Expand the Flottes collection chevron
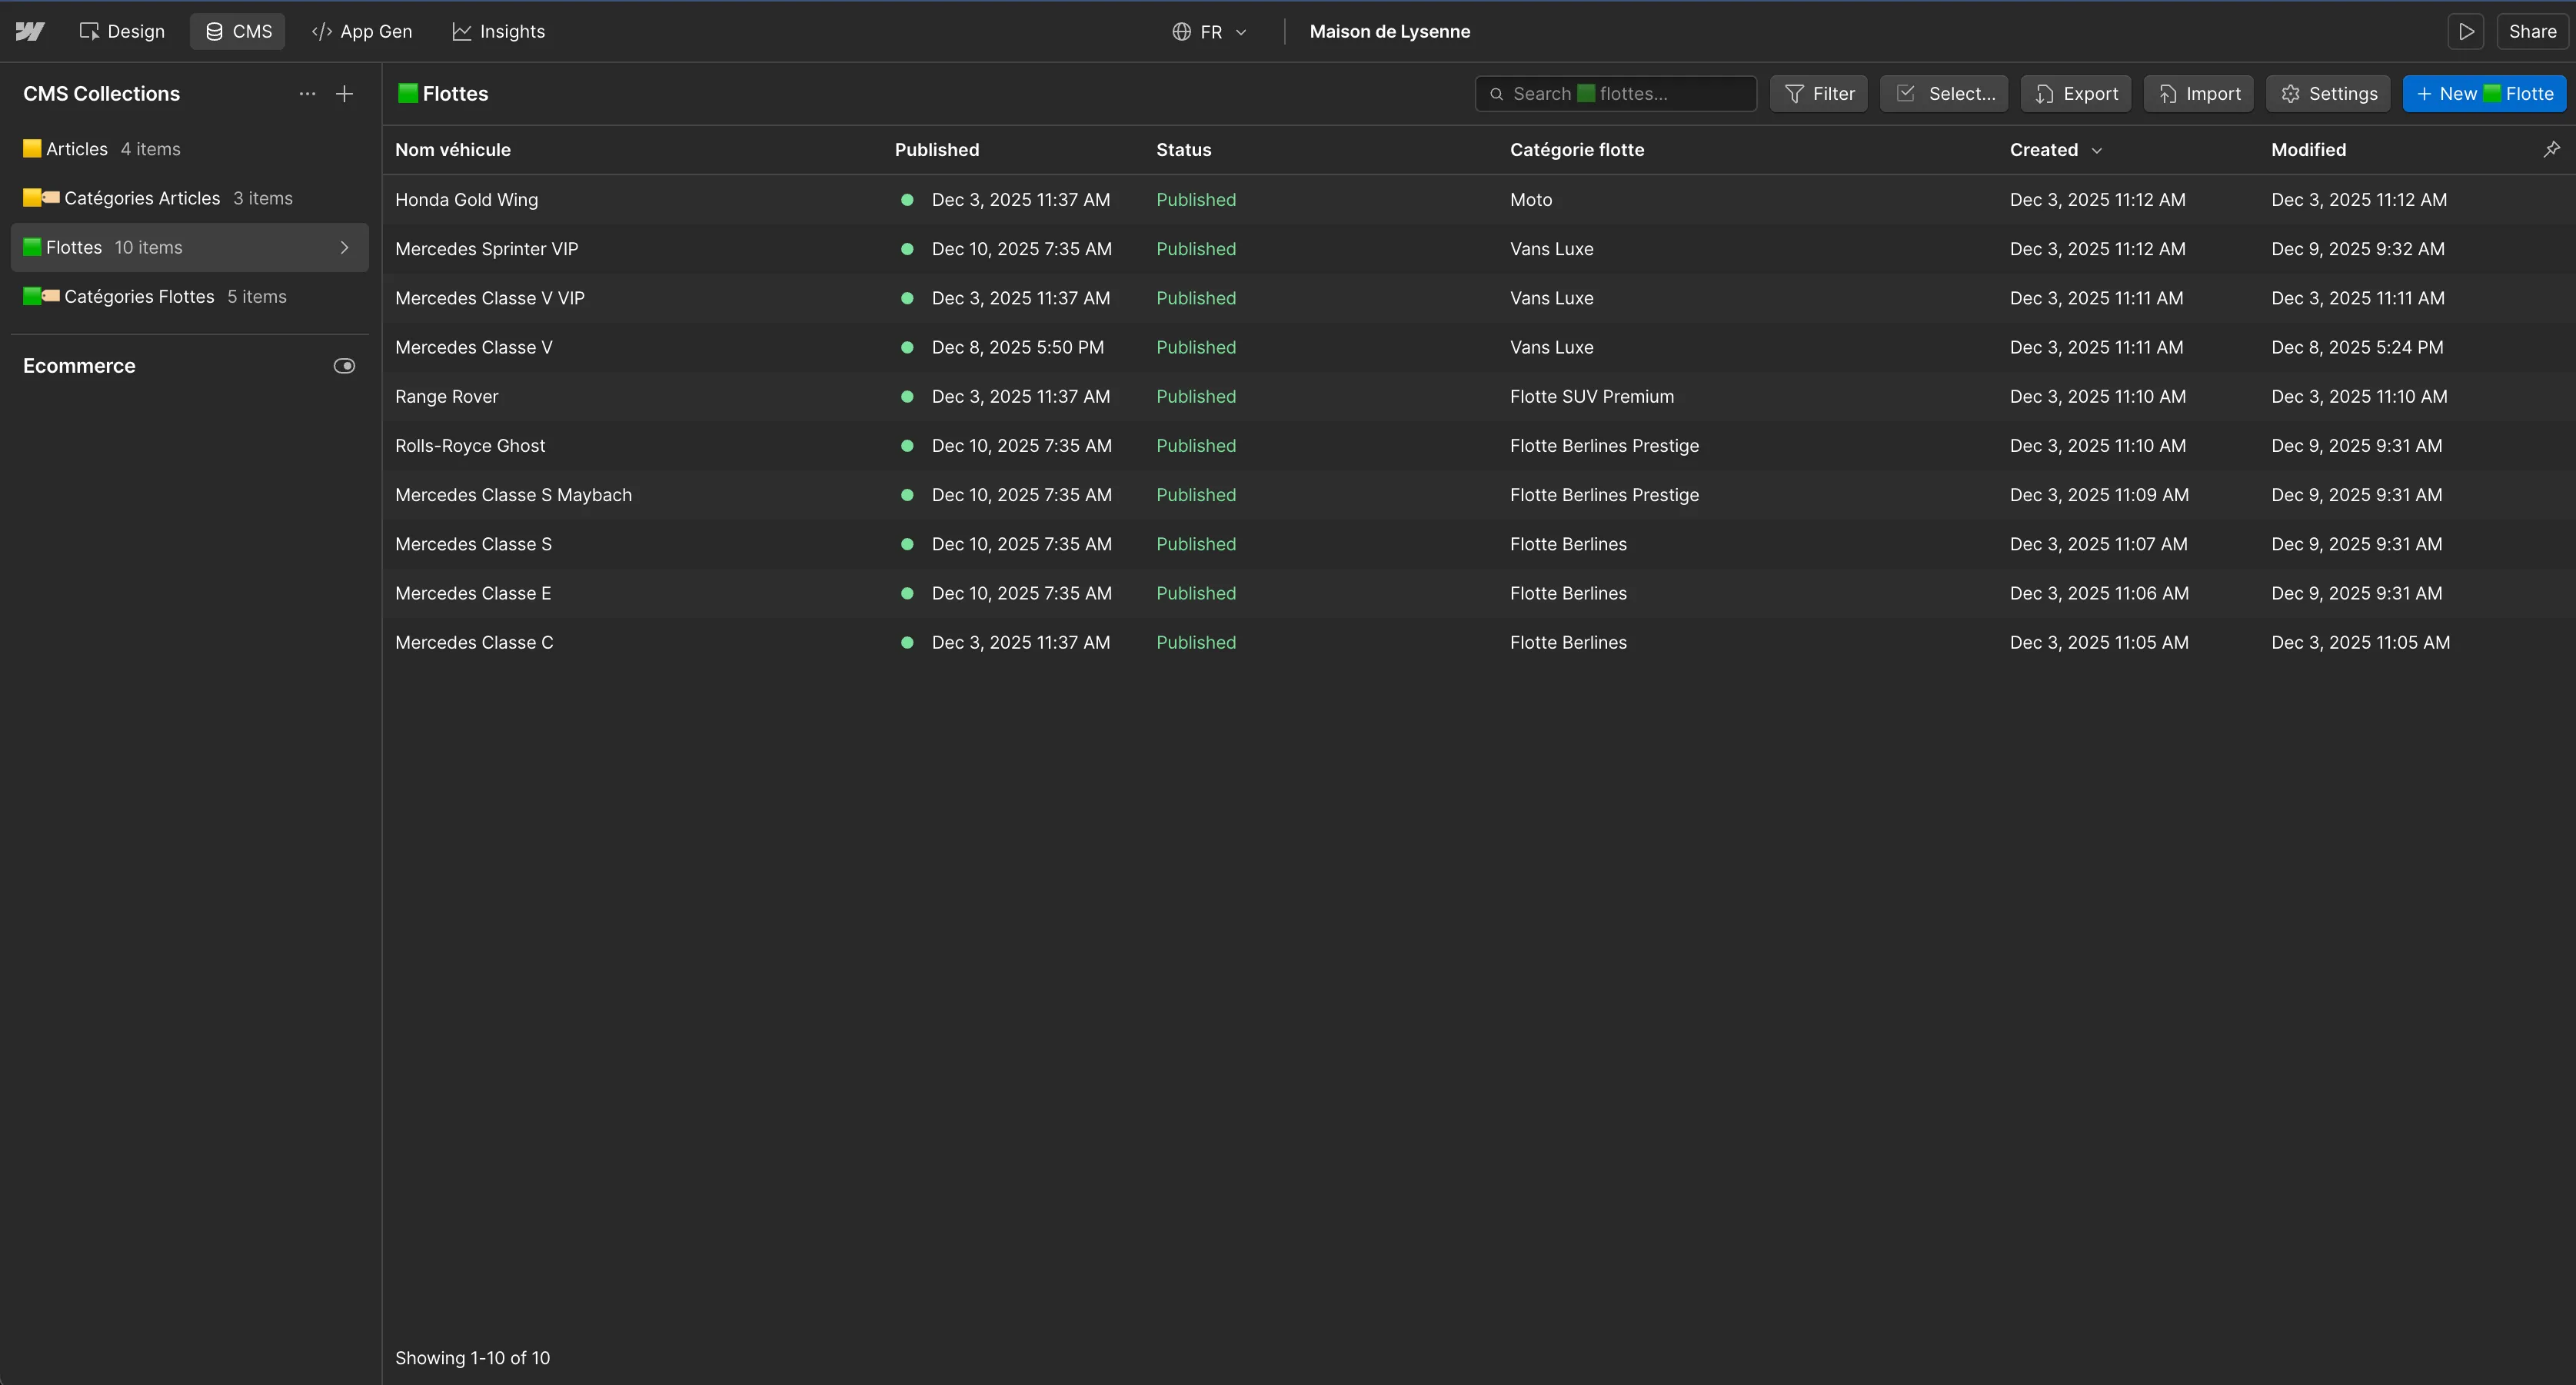 344,247
